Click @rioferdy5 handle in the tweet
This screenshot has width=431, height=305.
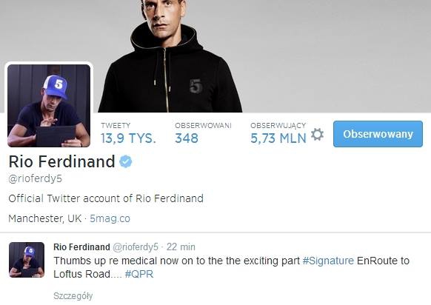click(x=136, y=247)
